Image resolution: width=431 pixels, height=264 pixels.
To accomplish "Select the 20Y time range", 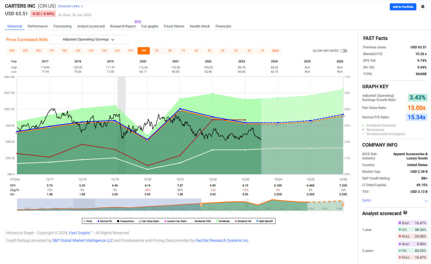I will pyautogui.click(x=12, y=51).
